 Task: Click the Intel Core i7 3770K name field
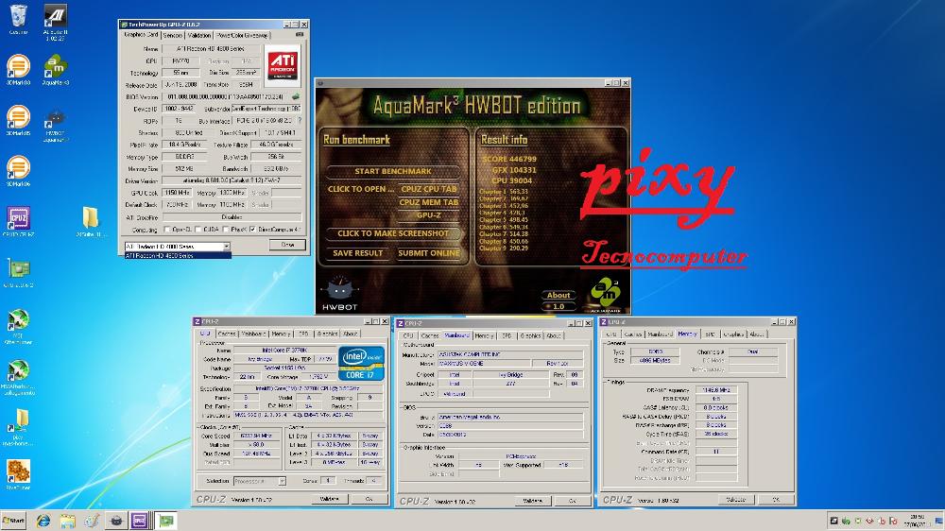(283, 350)
